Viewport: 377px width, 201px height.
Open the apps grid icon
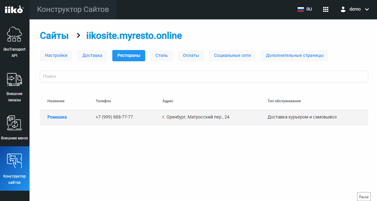click(326, 9)
